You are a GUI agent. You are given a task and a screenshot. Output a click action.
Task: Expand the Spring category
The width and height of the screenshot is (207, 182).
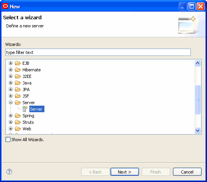click(x=10, y=116)
